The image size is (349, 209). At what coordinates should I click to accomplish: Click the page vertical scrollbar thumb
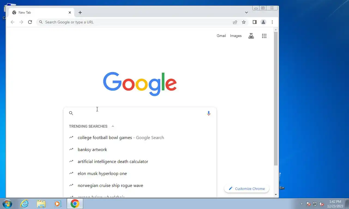[x=276, y=99]
